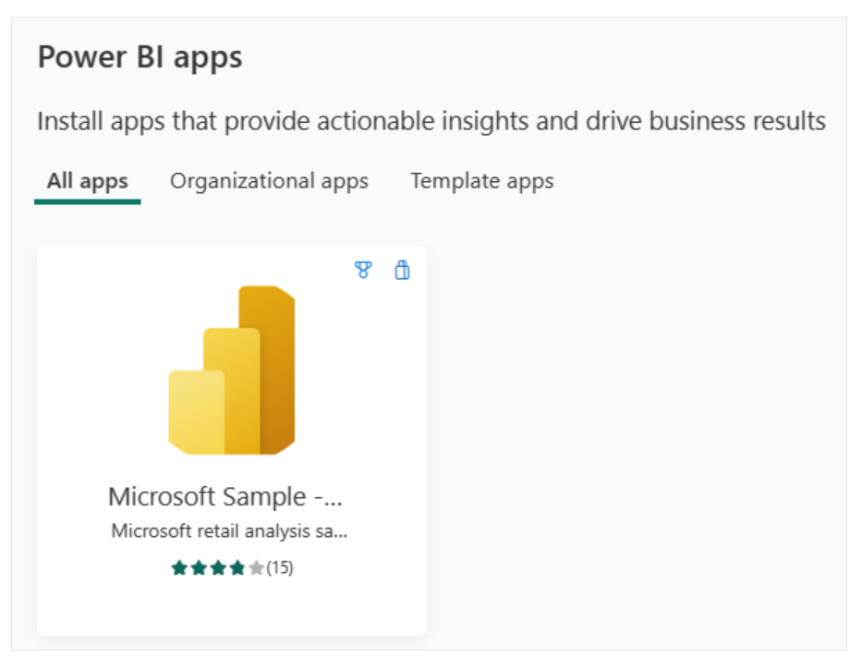The width and height of the screenshot is (862, 657).
Task: Click the Microsoft retail analysis description text
Action: click(x=229, y=531)
